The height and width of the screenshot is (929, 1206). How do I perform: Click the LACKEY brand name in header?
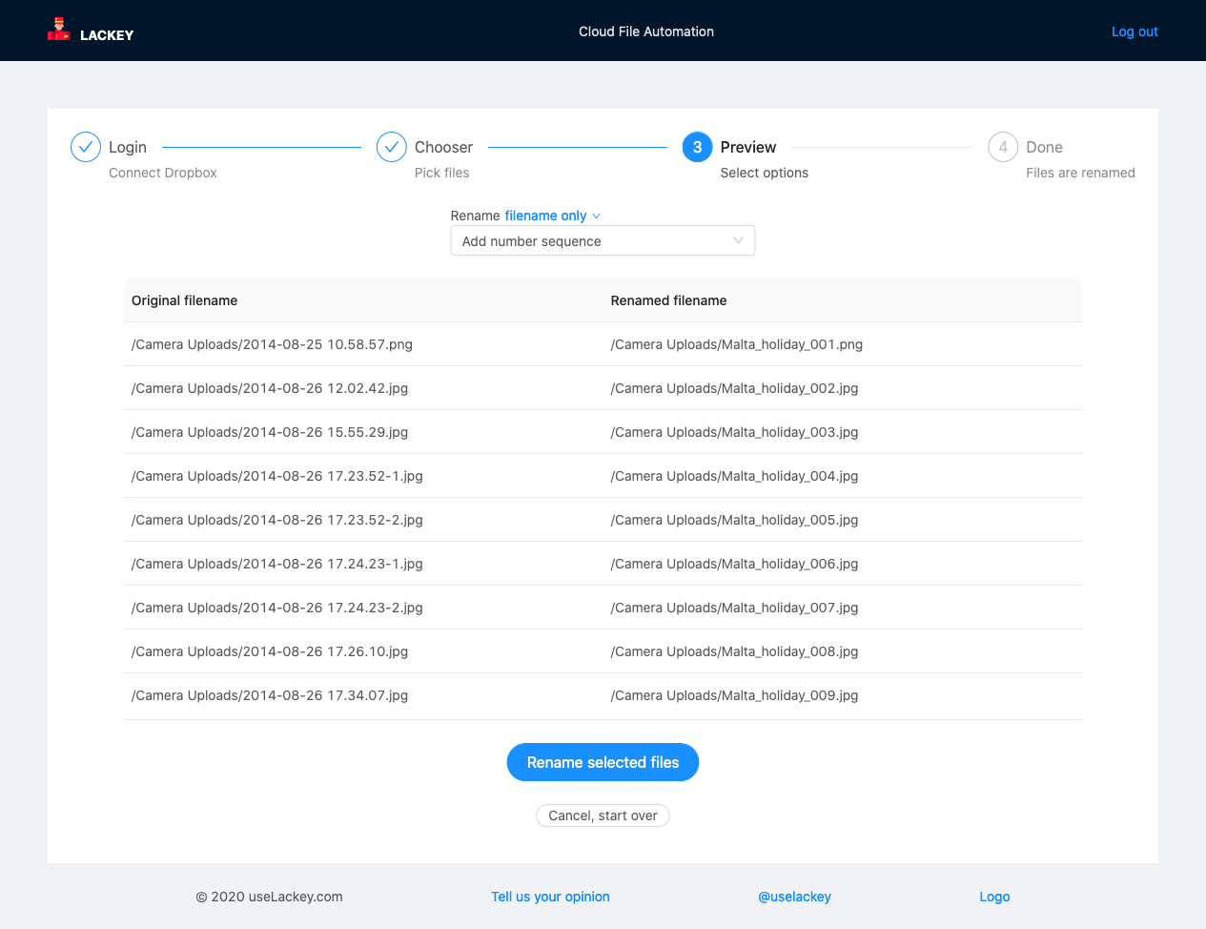[107, 35]
